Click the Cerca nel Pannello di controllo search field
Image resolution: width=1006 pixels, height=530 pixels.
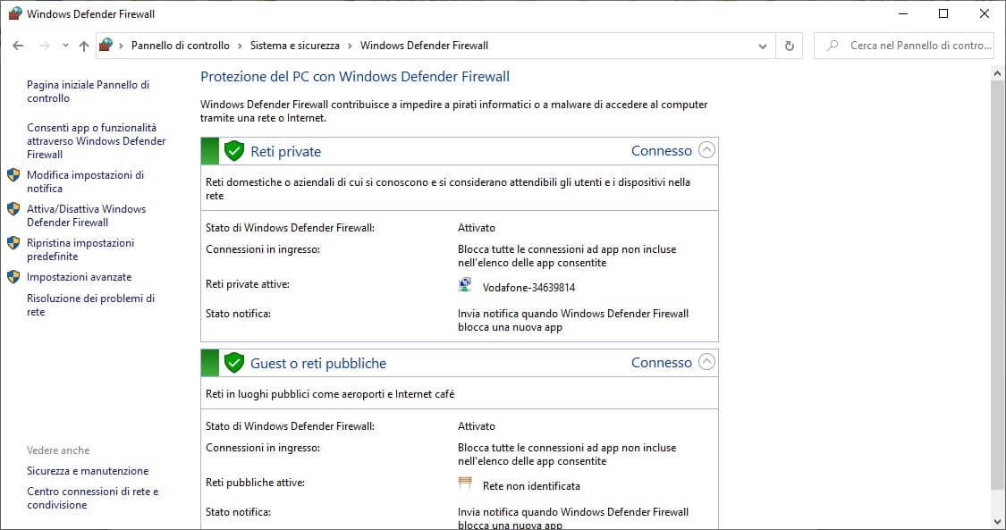[903, 45]
